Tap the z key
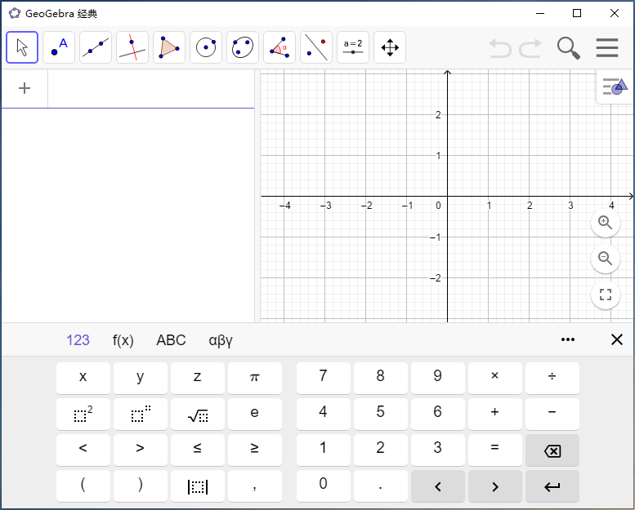 (198, 378)
